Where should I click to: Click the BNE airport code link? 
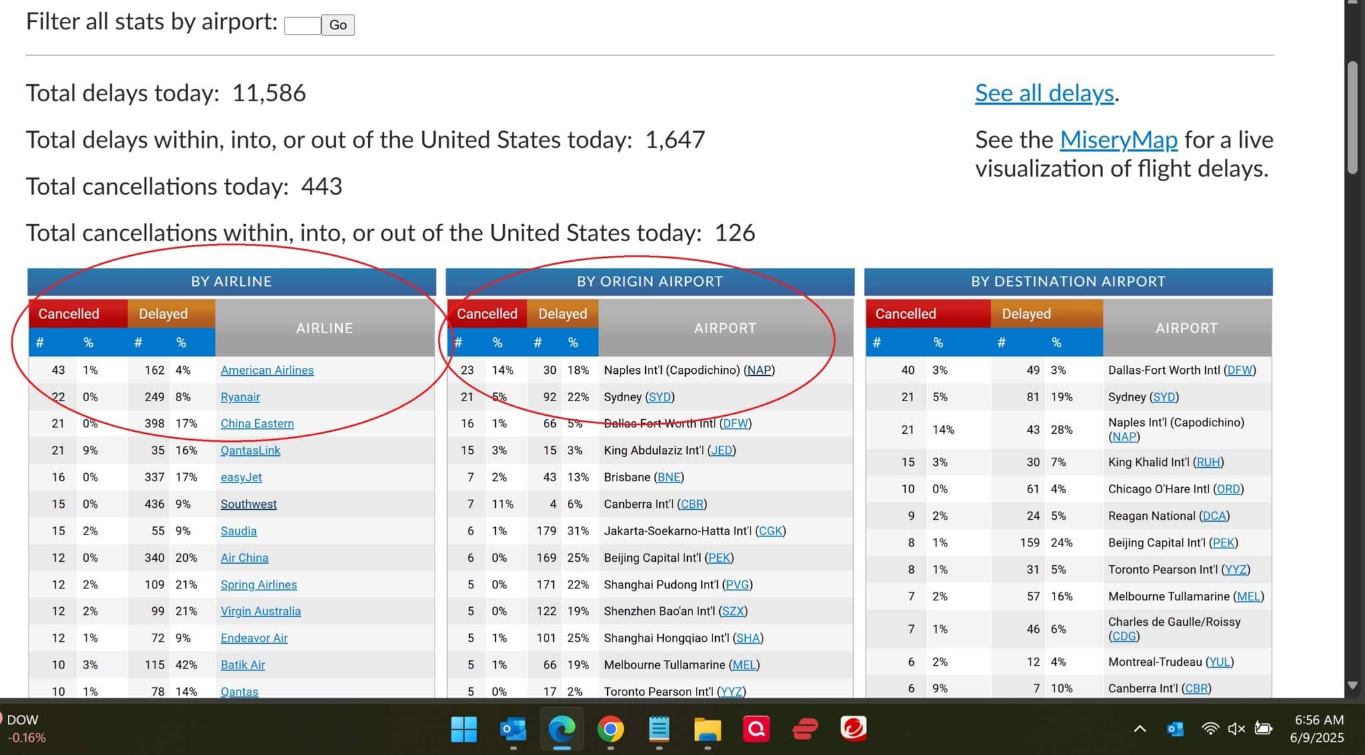click(669, 478)
